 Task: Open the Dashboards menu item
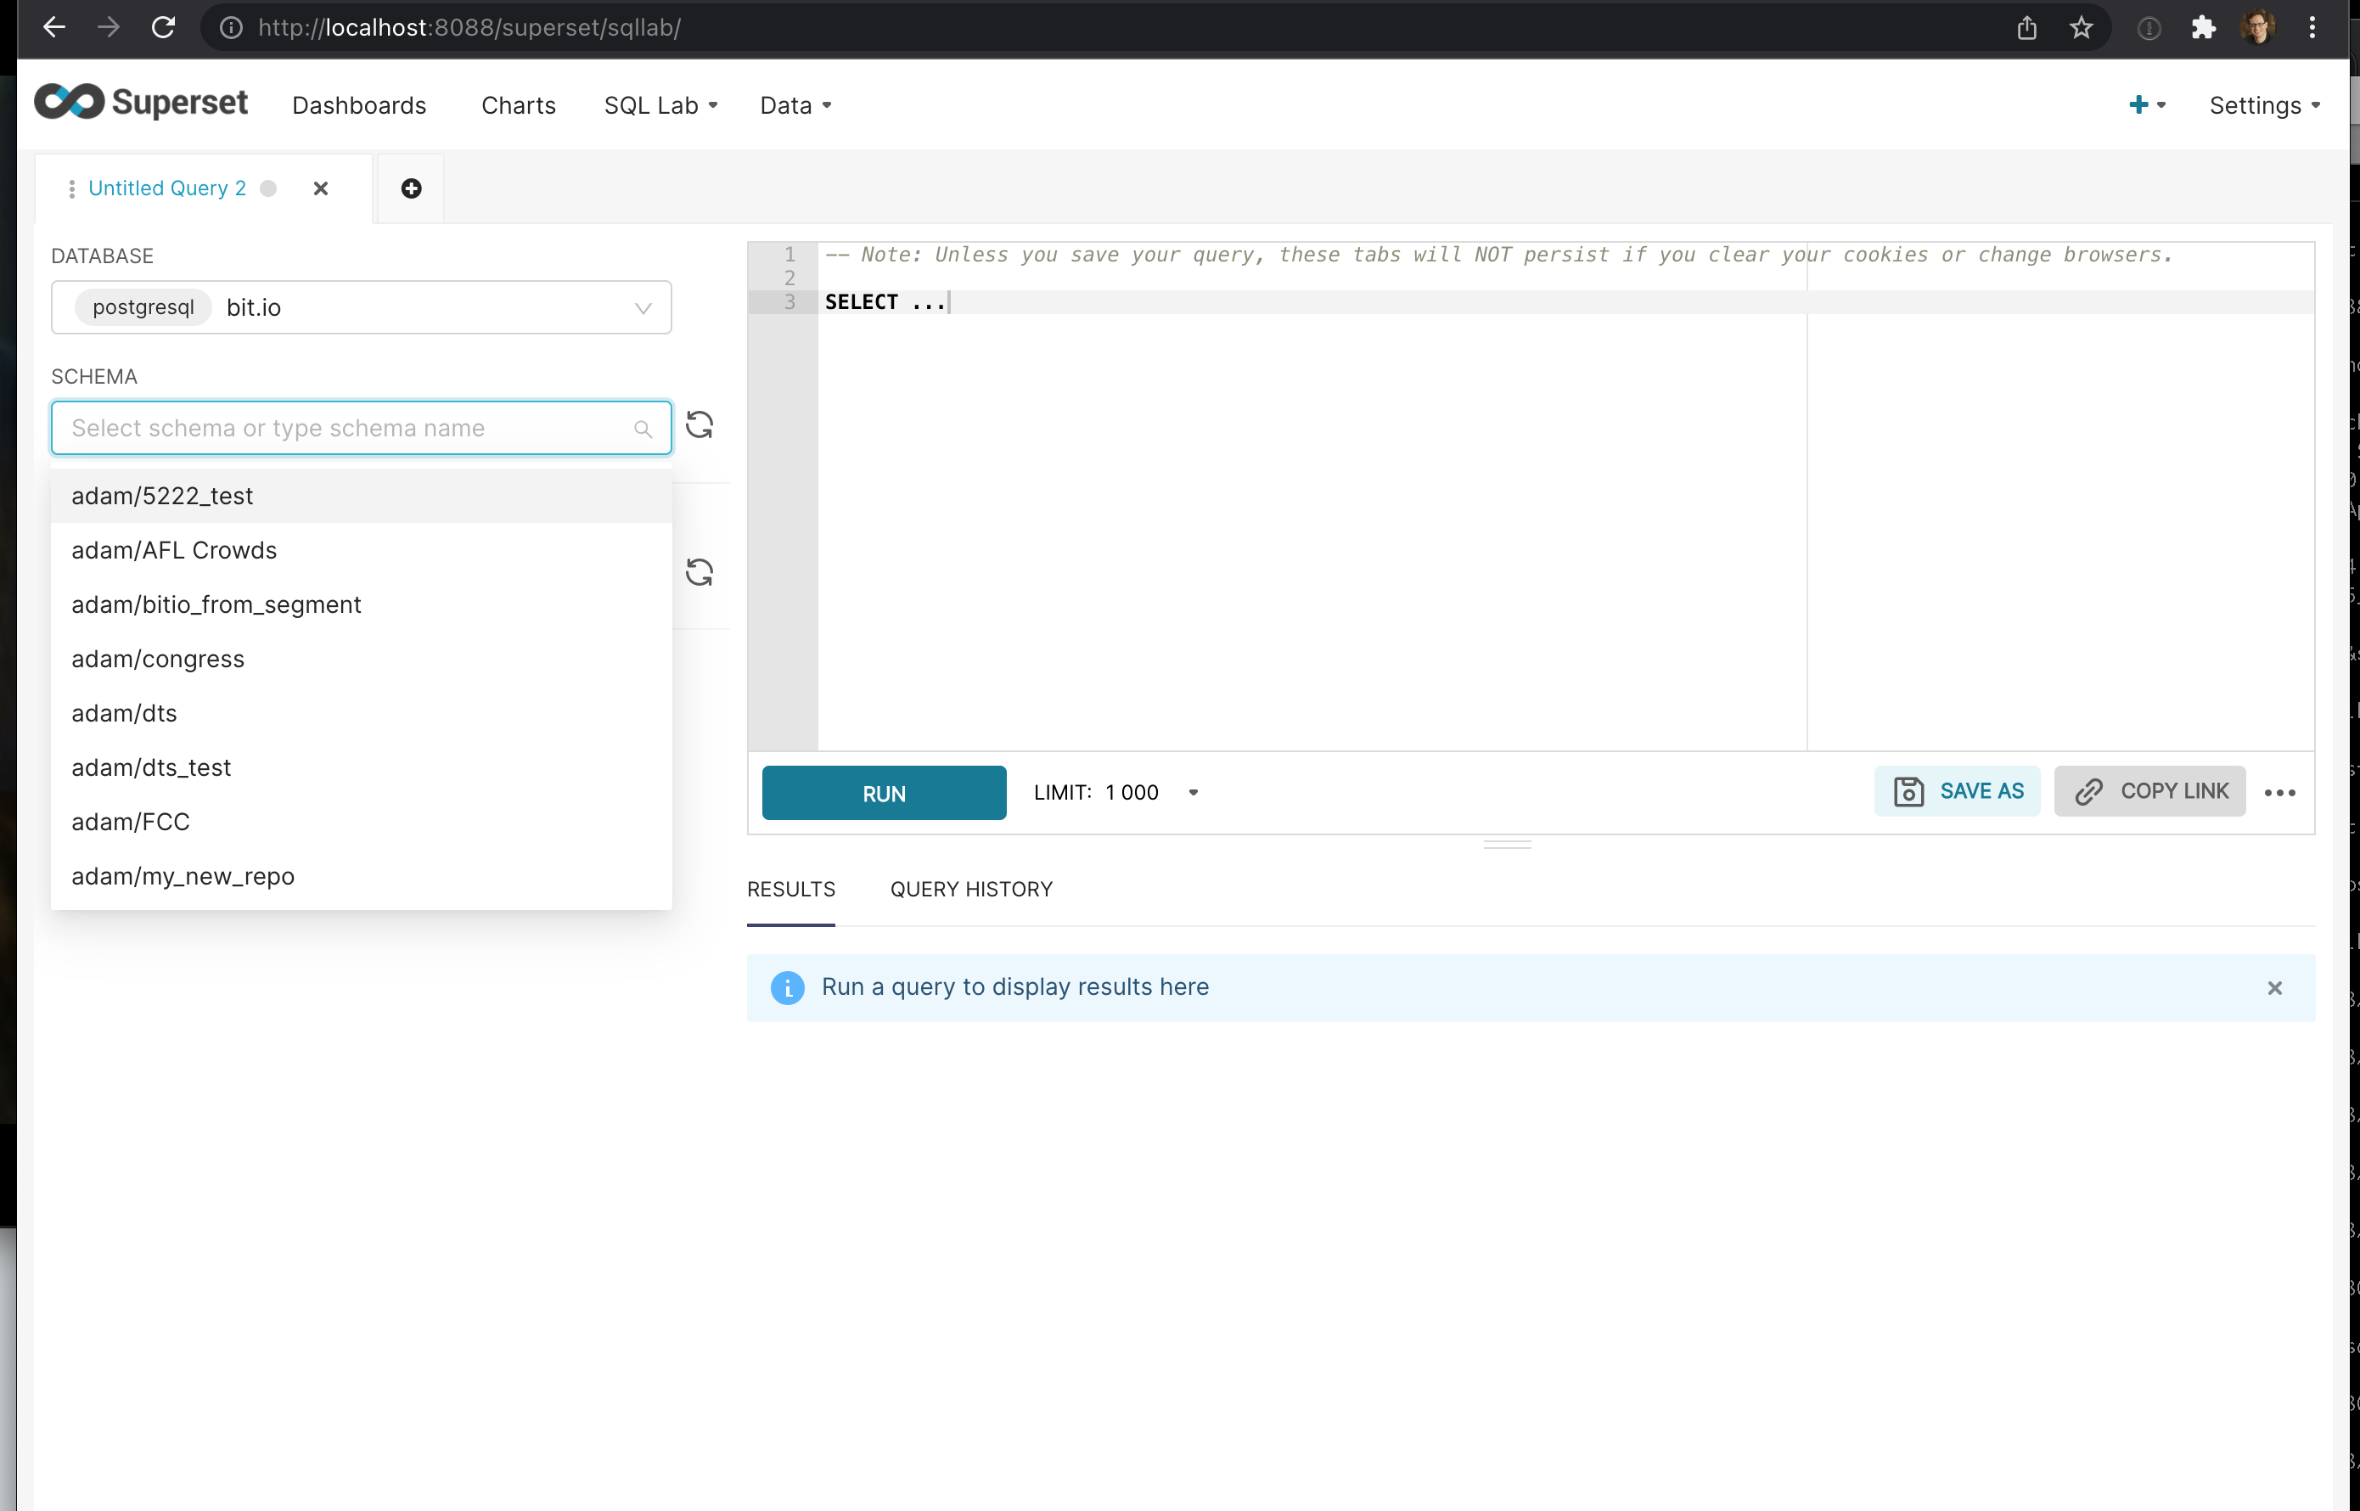[x=359, y=105]
